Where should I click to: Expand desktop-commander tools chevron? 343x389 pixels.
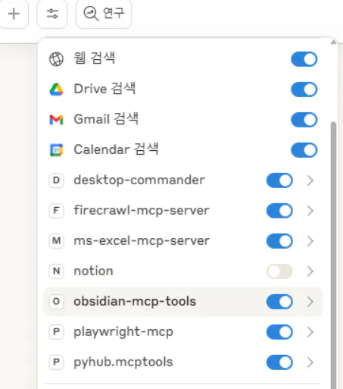tap(310, 180)
